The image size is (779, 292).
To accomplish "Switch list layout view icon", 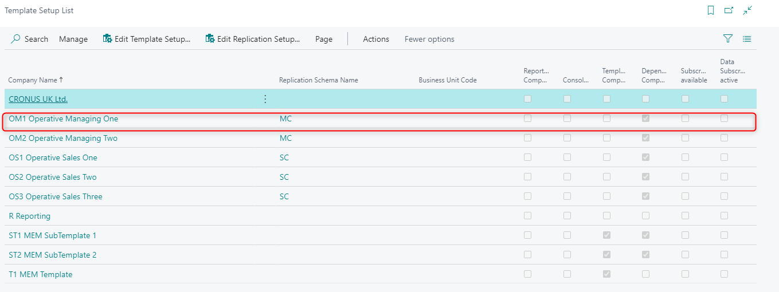I will (x=747, y=39).
